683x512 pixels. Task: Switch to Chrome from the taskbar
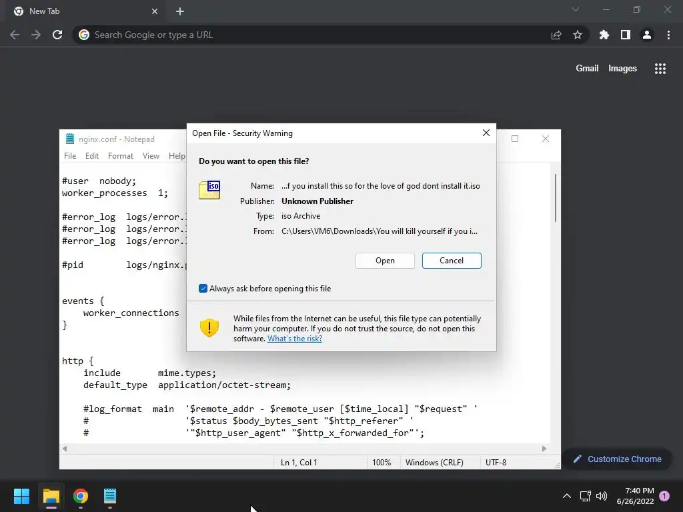pos(81,496)
